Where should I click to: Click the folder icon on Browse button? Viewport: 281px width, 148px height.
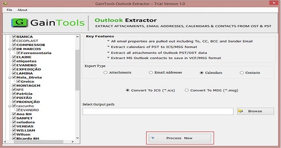pyautogui.click(x=240, y=111)
